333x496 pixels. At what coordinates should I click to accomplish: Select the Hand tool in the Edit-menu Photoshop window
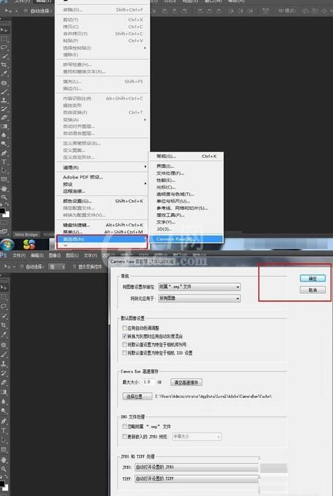(x=4, y=189)
